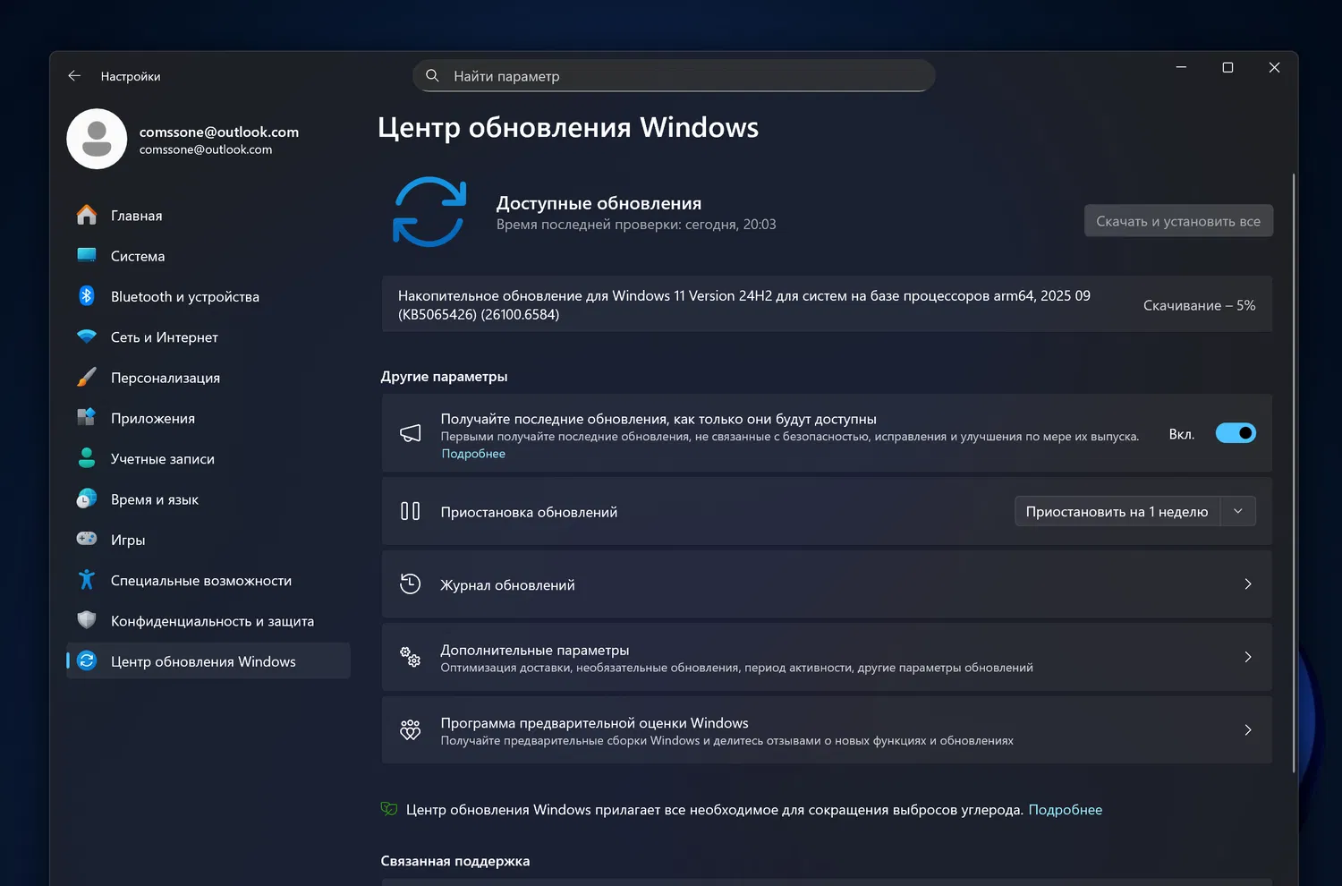This screenshot has height=886, width=1342.
Task: Click the 'Доступные обновления' heading
Action: [599, 203]
